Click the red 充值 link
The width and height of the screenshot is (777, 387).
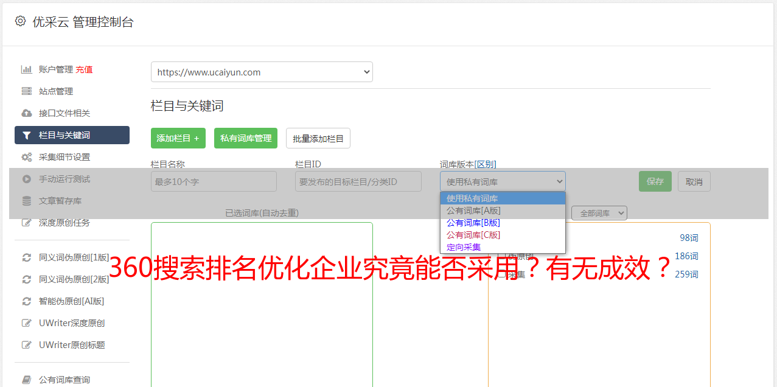pos(84,69)
